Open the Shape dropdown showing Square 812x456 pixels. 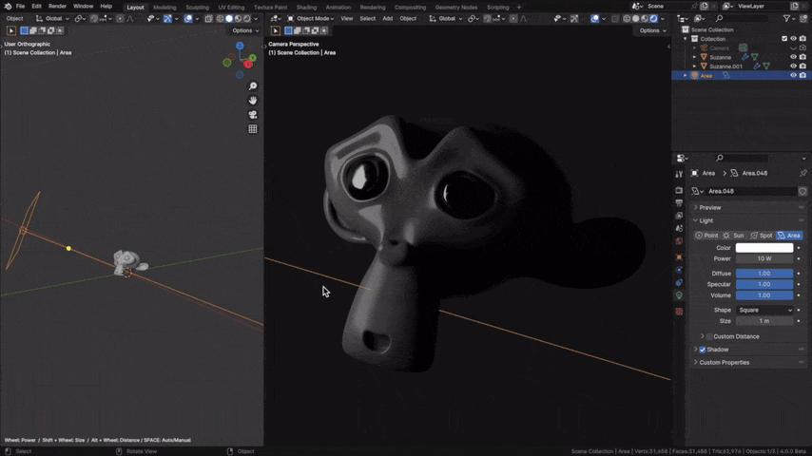(764, 310)
